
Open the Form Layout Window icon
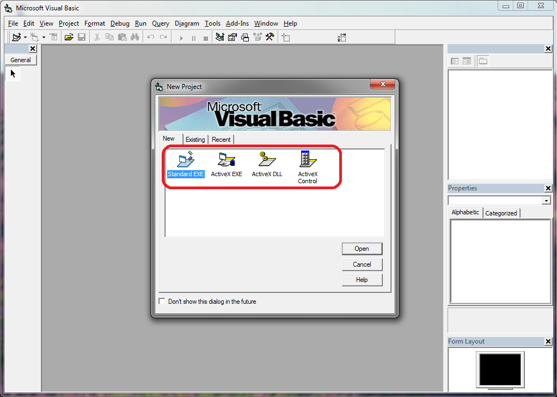[245, 37]
